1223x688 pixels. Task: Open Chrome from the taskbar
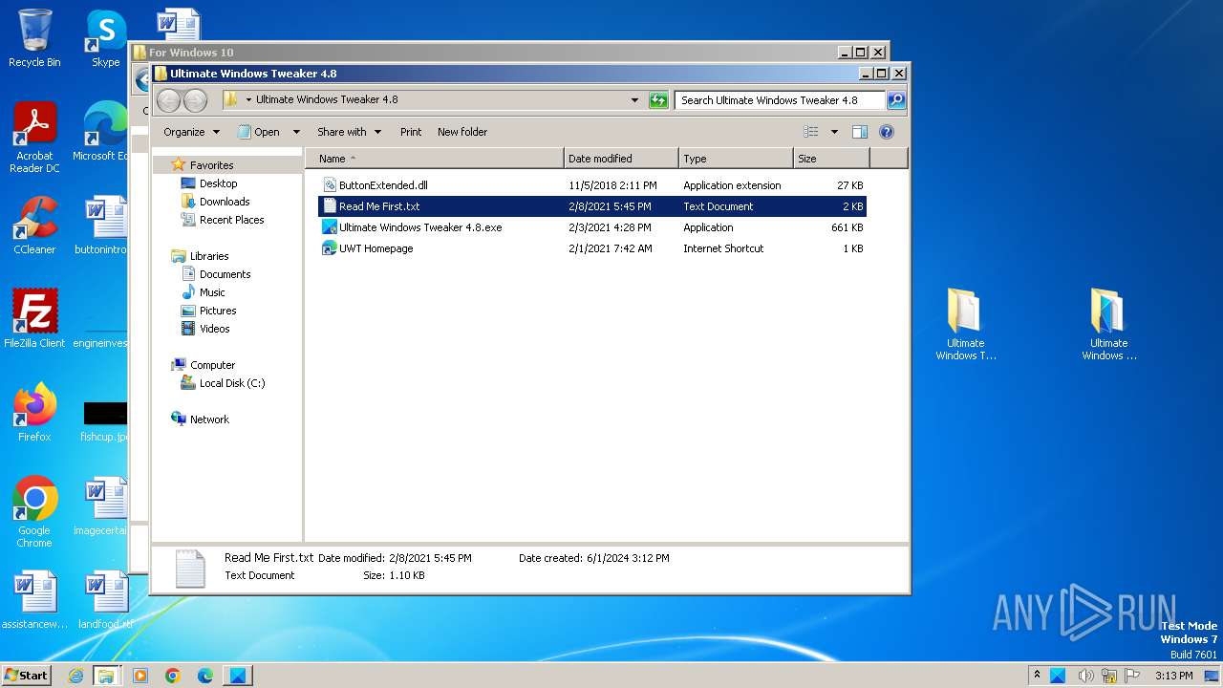coord(173,676)
